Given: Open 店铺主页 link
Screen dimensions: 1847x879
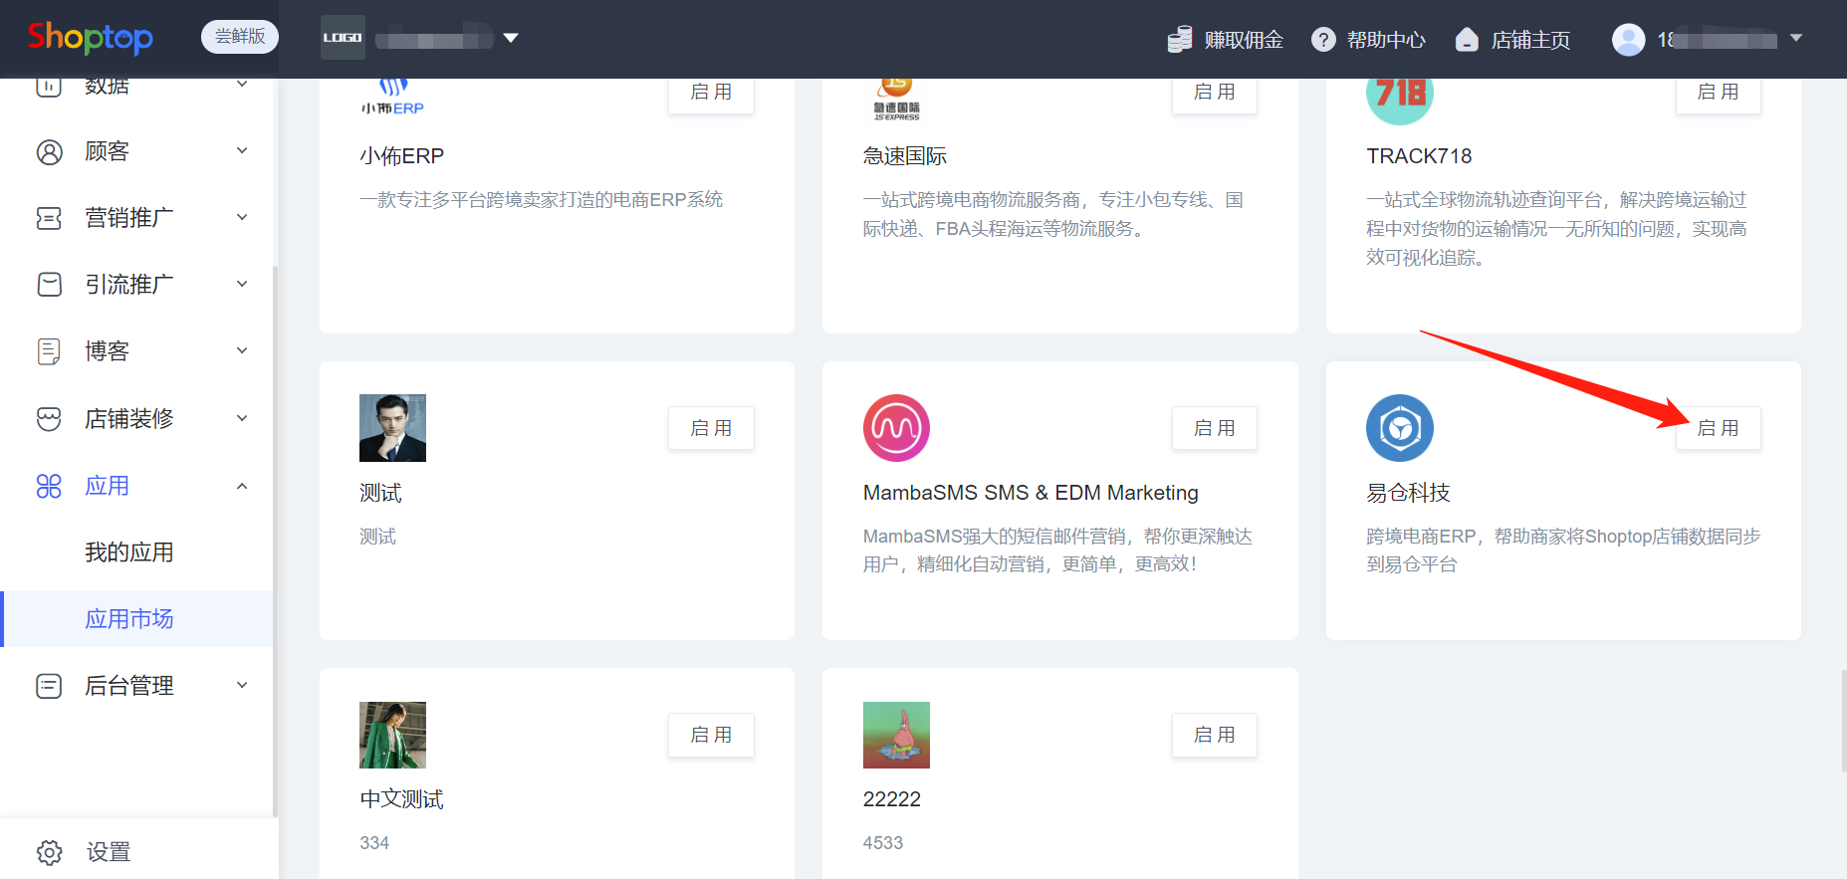Looking at the screenshot, I should point(1530,40).
